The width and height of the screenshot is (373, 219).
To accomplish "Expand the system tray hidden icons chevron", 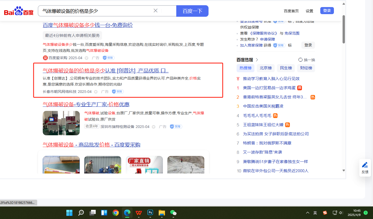I will pyautogui.click(x=308, y=213).
